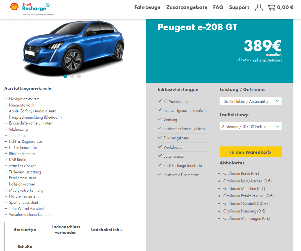Click the Kfz-Versicherung inclusive item

point(176,101)
